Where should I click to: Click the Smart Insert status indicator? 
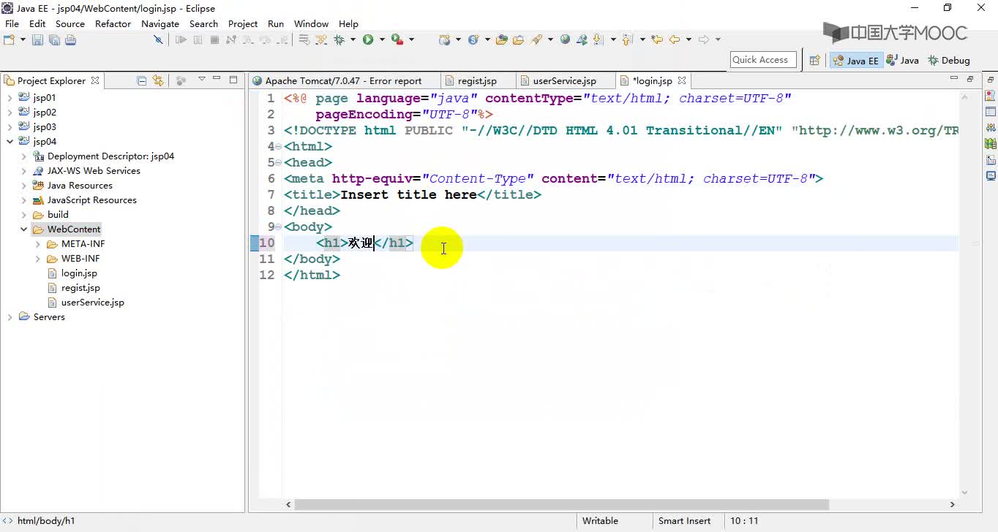point(684,521)
